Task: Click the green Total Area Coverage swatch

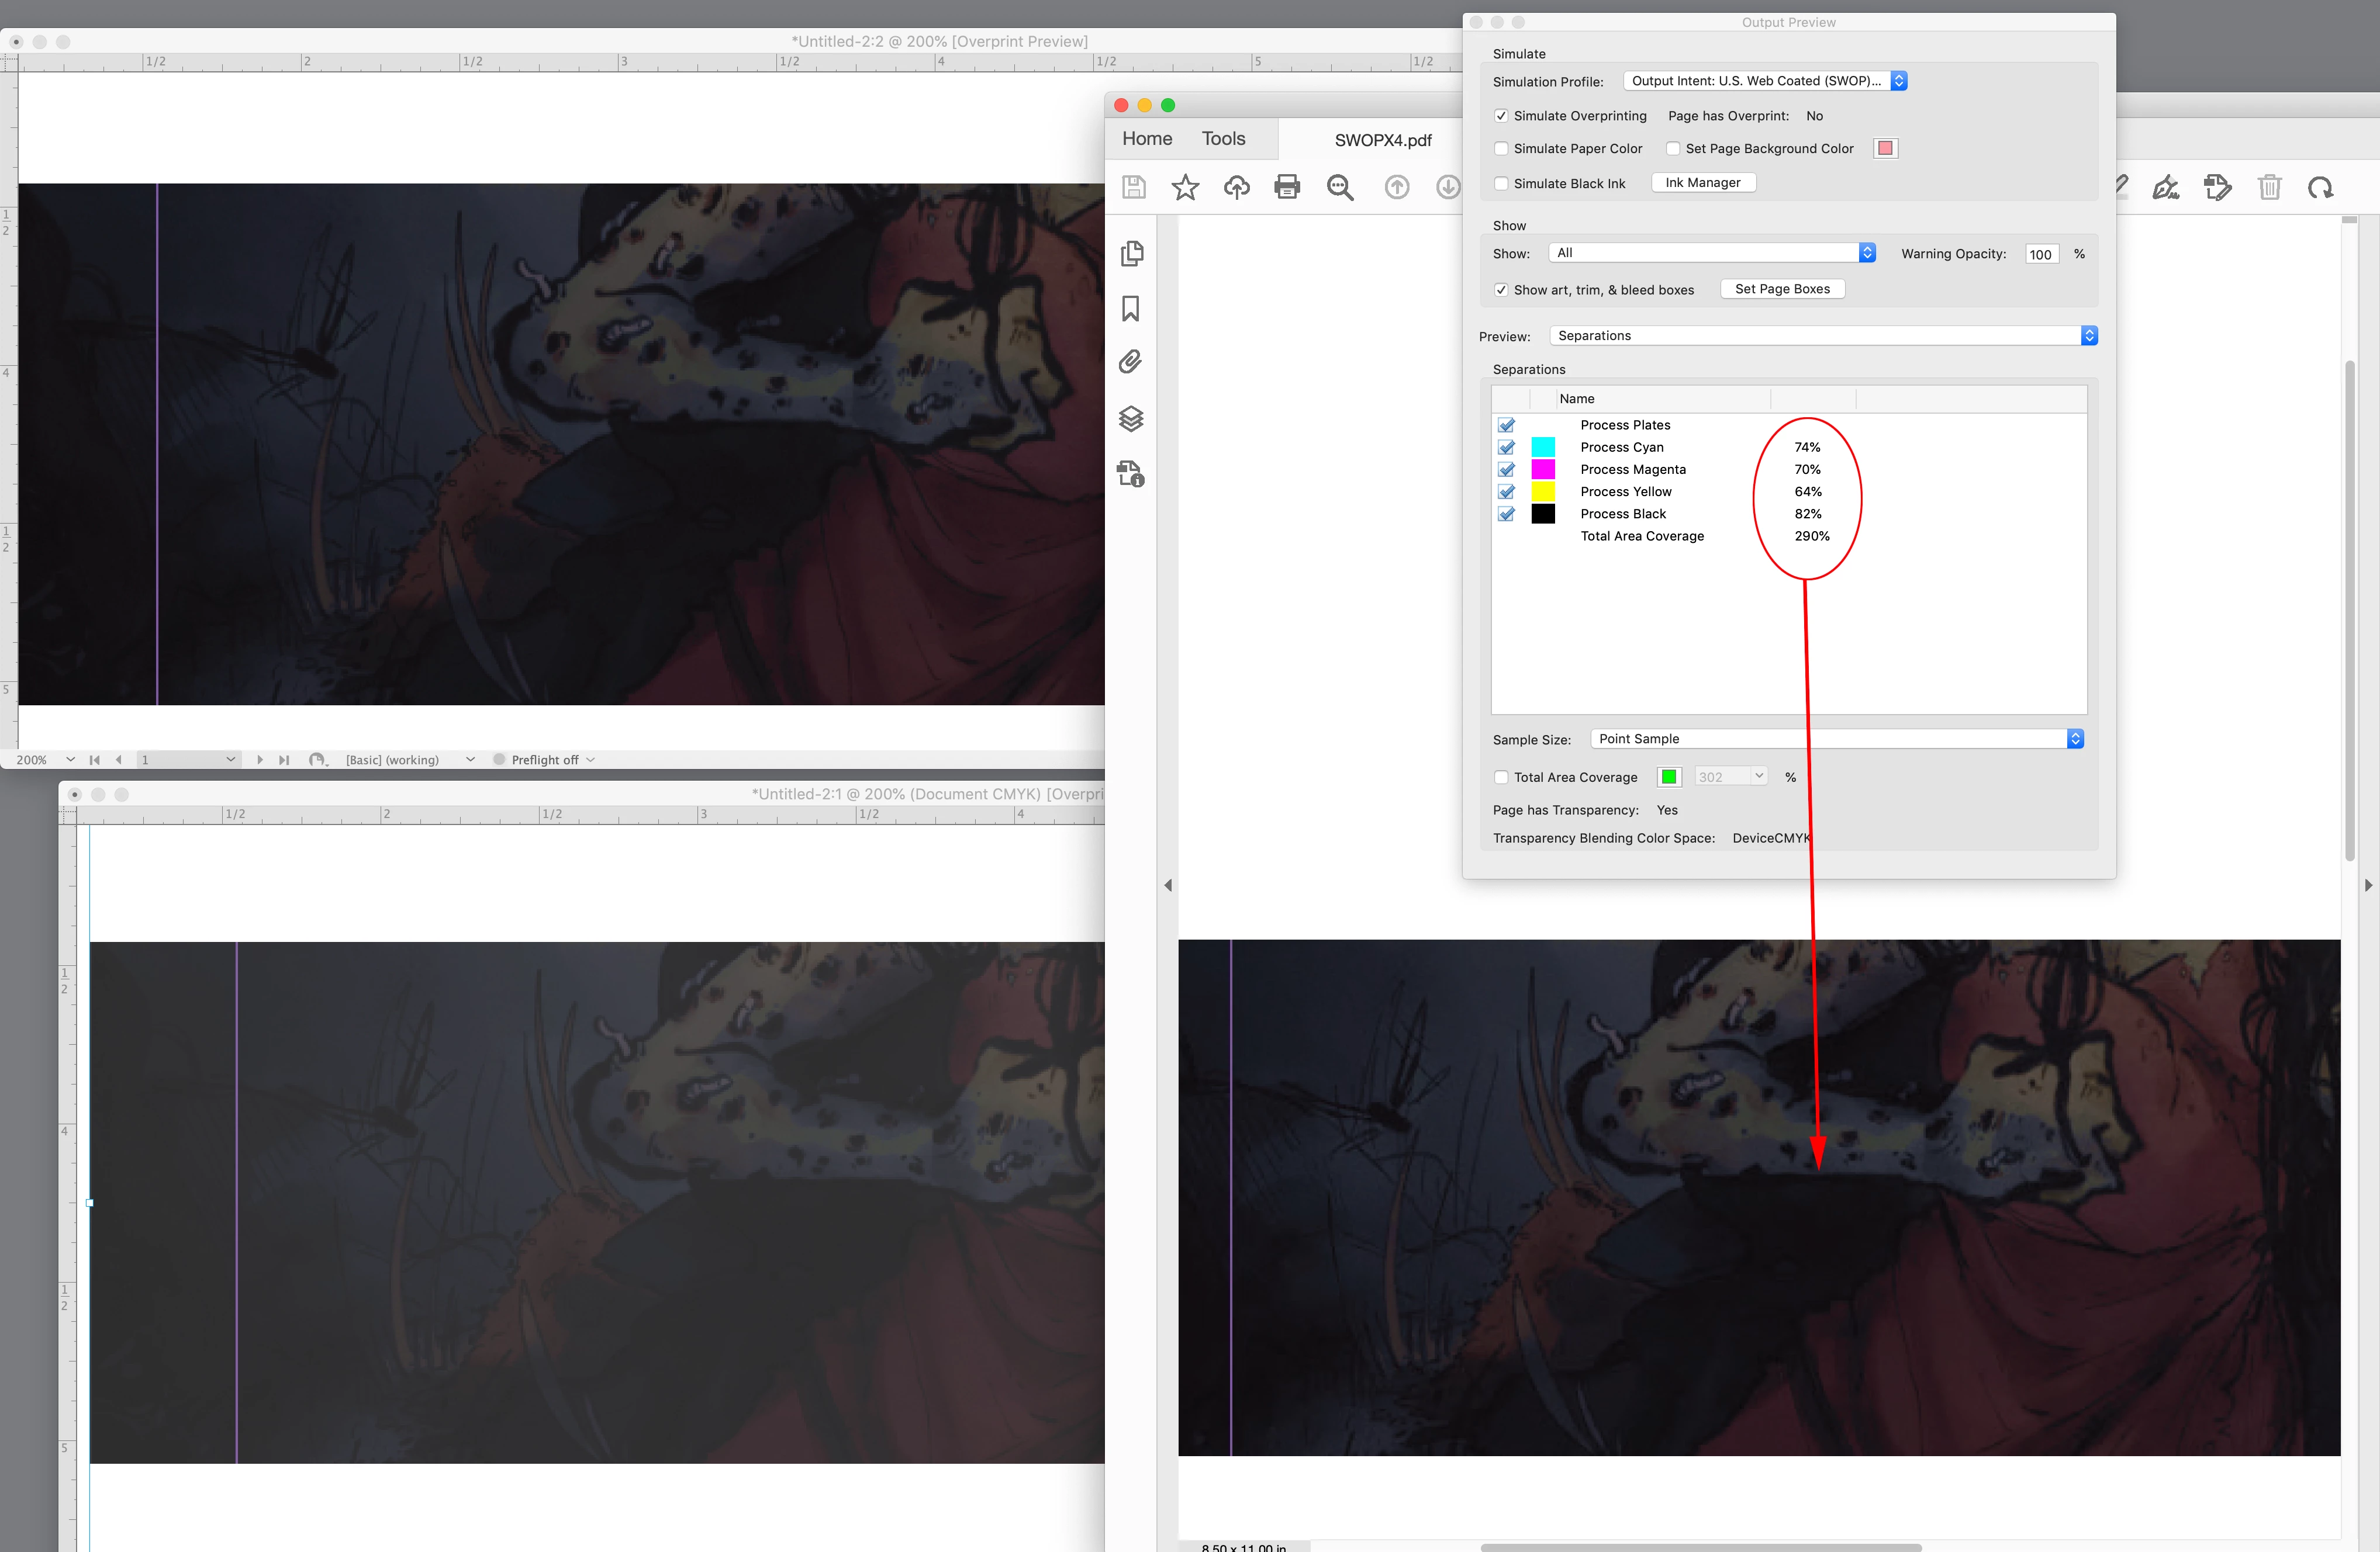Action: click(1669, 777)
